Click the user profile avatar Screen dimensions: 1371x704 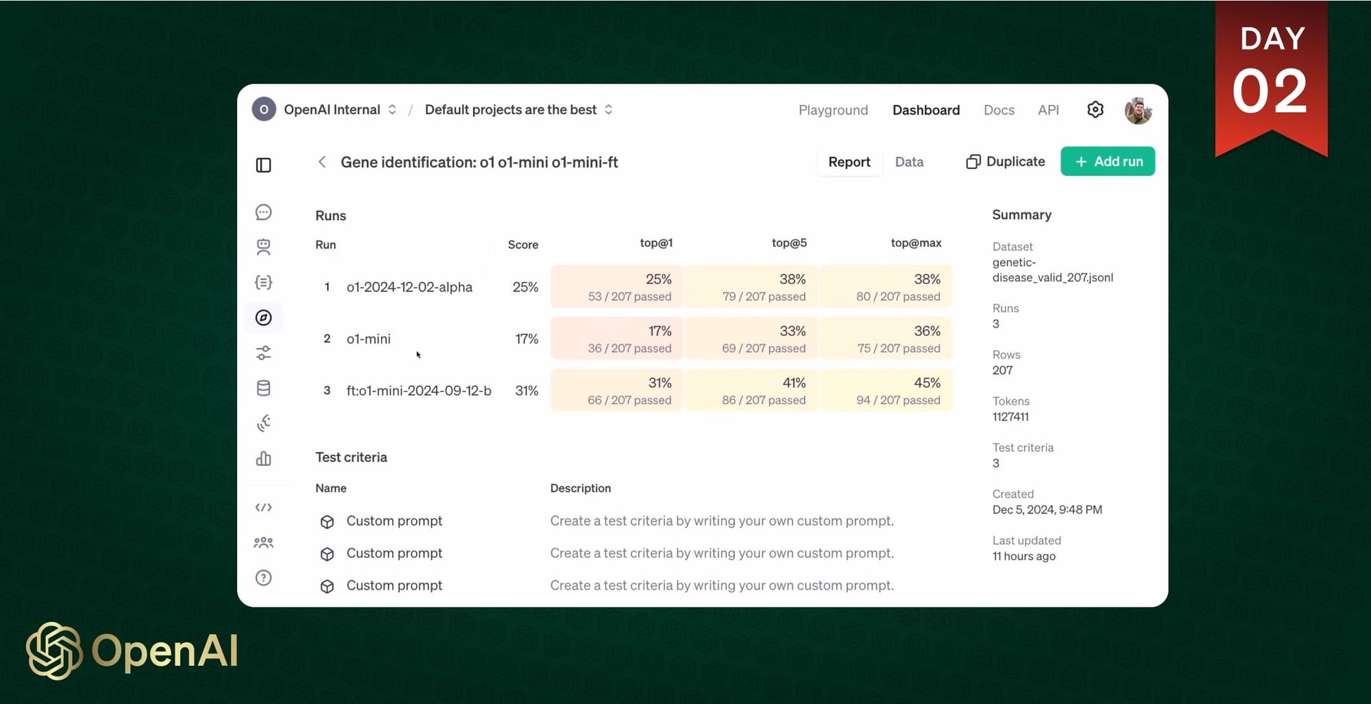tap(1138, 110)
